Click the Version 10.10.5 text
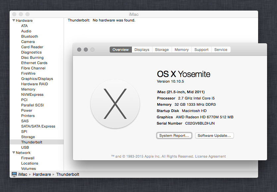The image size is (277, 192). [x=170, y=81]
